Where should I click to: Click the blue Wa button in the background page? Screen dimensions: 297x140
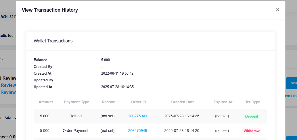pos(291,83)
